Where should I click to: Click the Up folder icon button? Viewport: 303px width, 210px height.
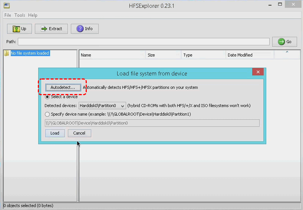coord(16,29)
